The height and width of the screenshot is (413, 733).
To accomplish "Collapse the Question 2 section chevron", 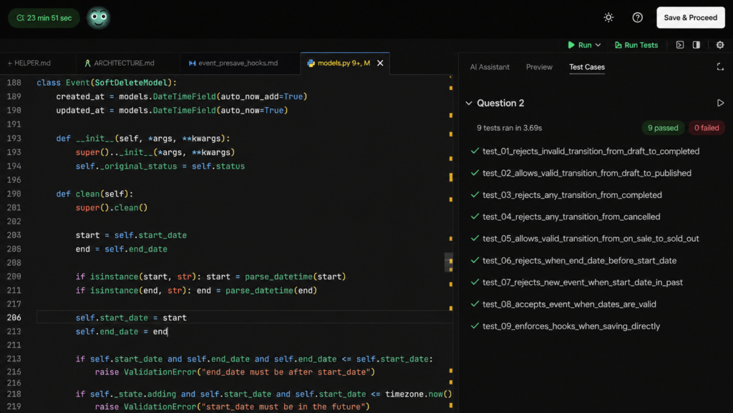I will 468,103.
